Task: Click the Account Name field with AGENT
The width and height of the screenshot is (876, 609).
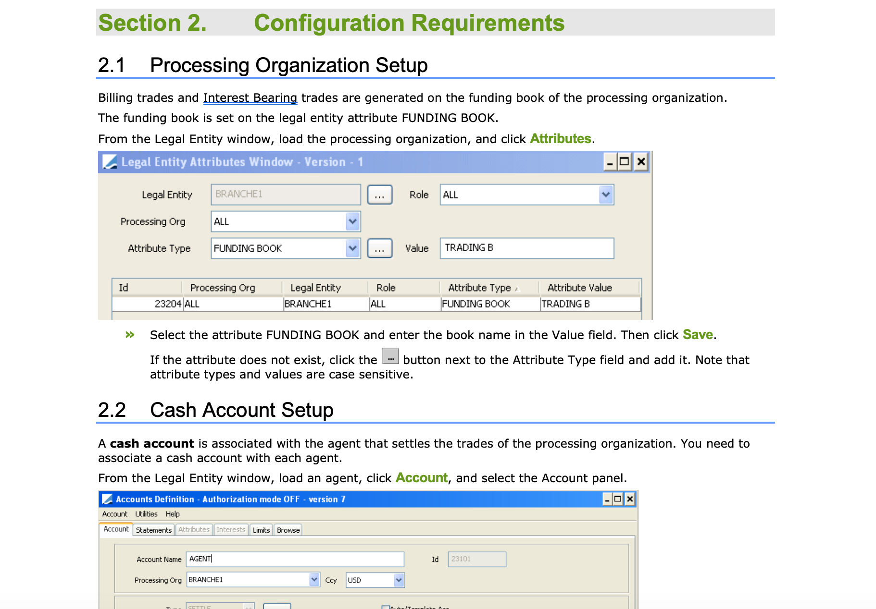Action: pos(295,559)
